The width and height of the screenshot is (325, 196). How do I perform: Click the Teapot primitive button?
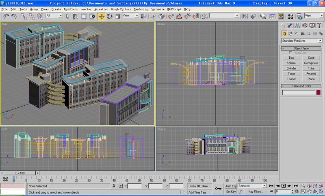pyautogui.click(x=291, y=79)
